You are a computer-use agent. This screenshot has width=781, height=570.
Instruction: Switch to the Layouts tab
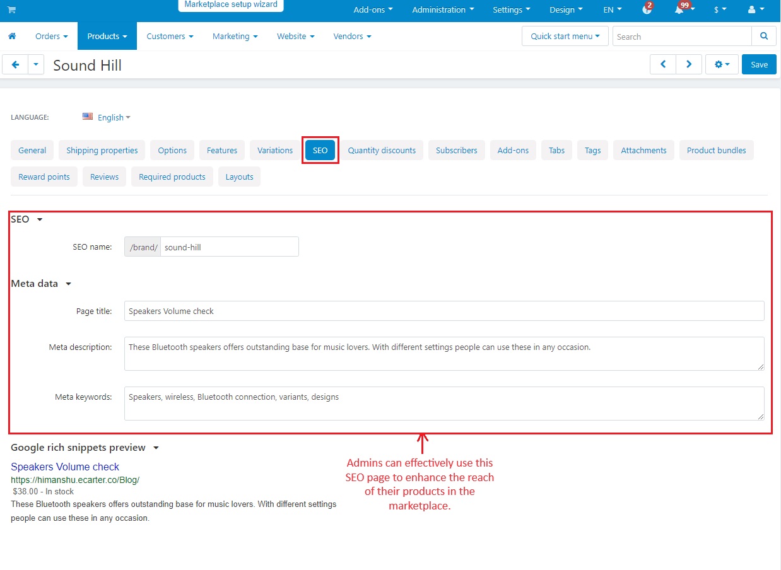point(240,177)
